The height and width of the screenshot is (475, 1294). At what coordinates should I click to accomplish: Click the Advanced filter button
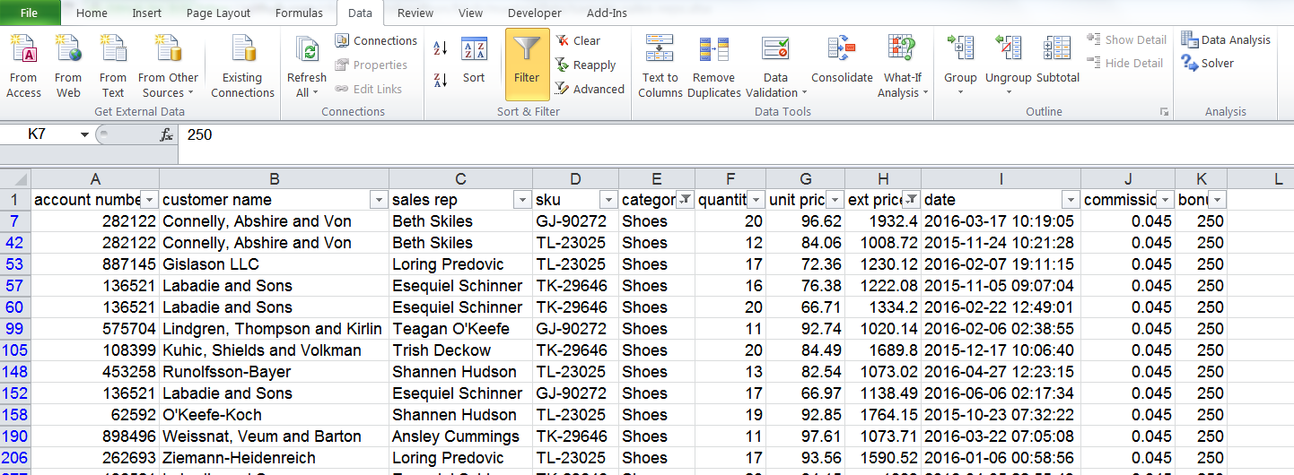590,89
